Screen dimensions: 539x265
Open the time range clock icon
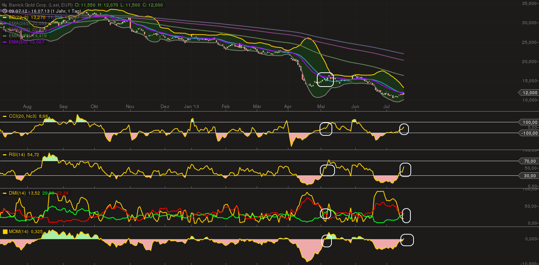pos(5,11)
